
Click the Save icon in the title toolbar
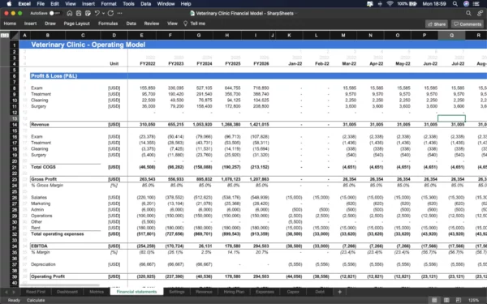[79, 13]
